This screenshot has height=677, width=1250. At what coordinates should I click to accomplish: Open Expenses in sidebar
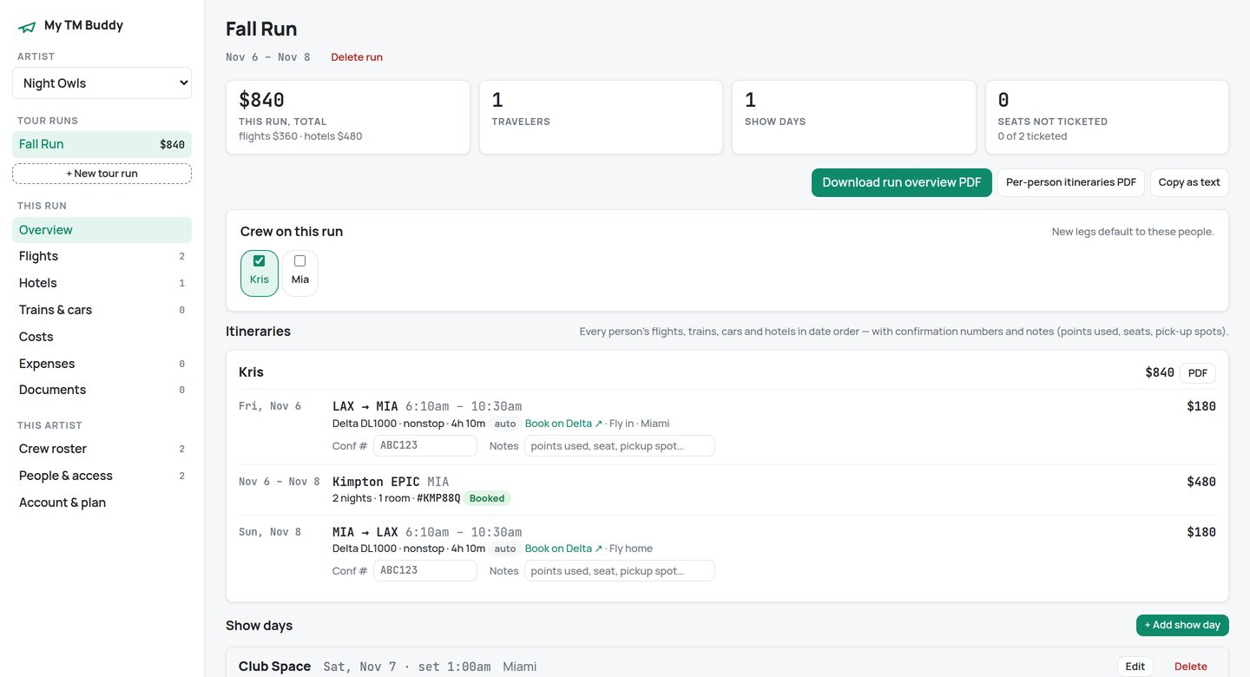pos(102,364)
